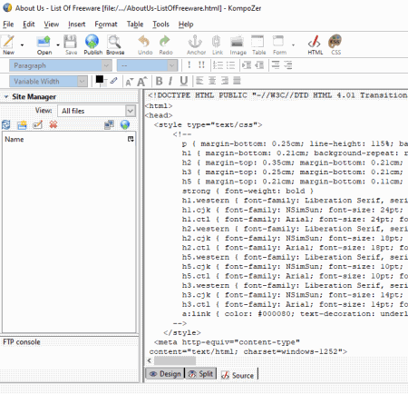Click the Site Manager refresh icon
The image size is (408, 394).
6,124
